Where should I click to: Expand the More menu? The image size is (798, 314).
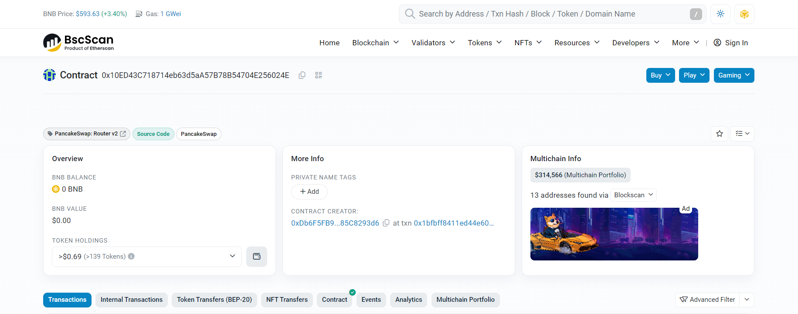686,43
